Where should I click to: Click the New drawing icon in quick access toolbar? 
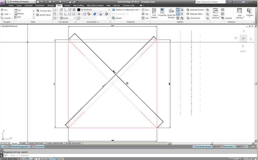tap(38, 2)
